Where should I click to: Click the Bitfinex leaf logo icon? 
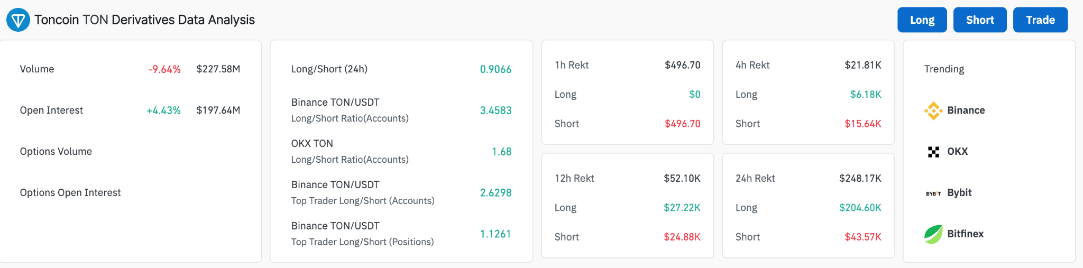pyautogui.click(x=933, y=234)
